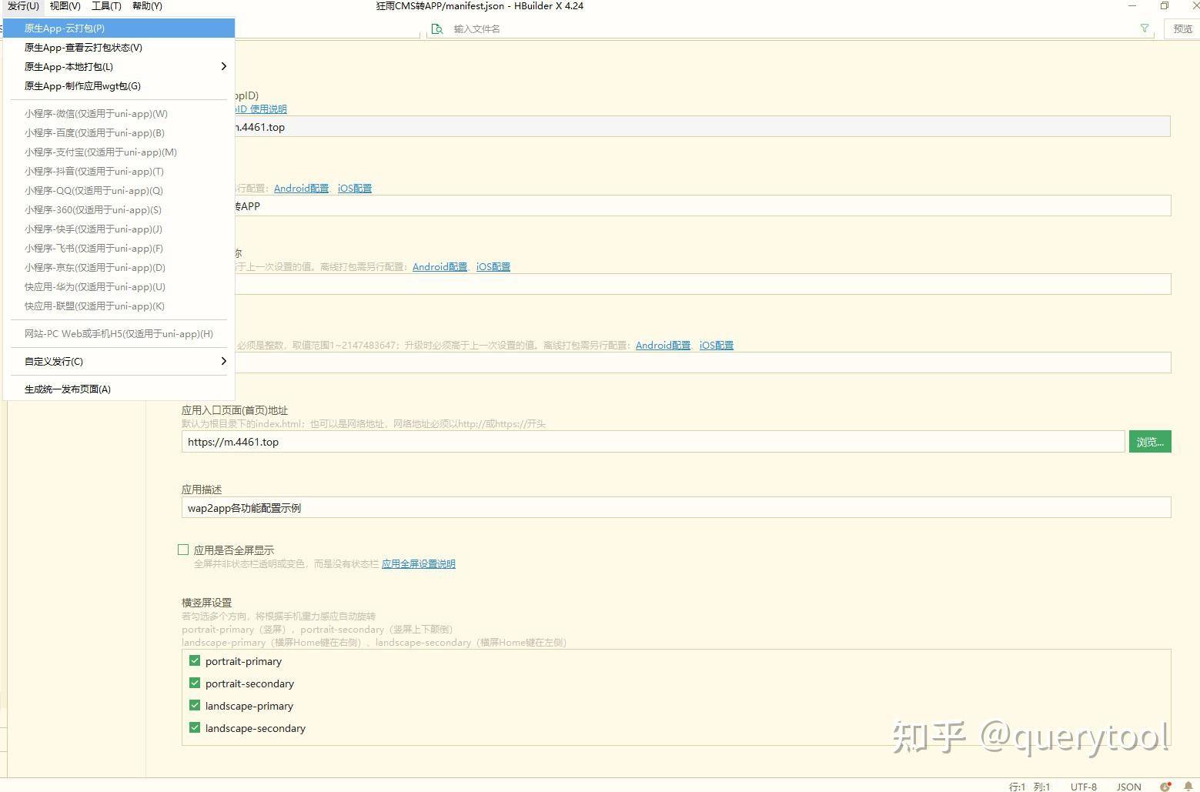Open Android配置 link in version number row

[663, 346]
